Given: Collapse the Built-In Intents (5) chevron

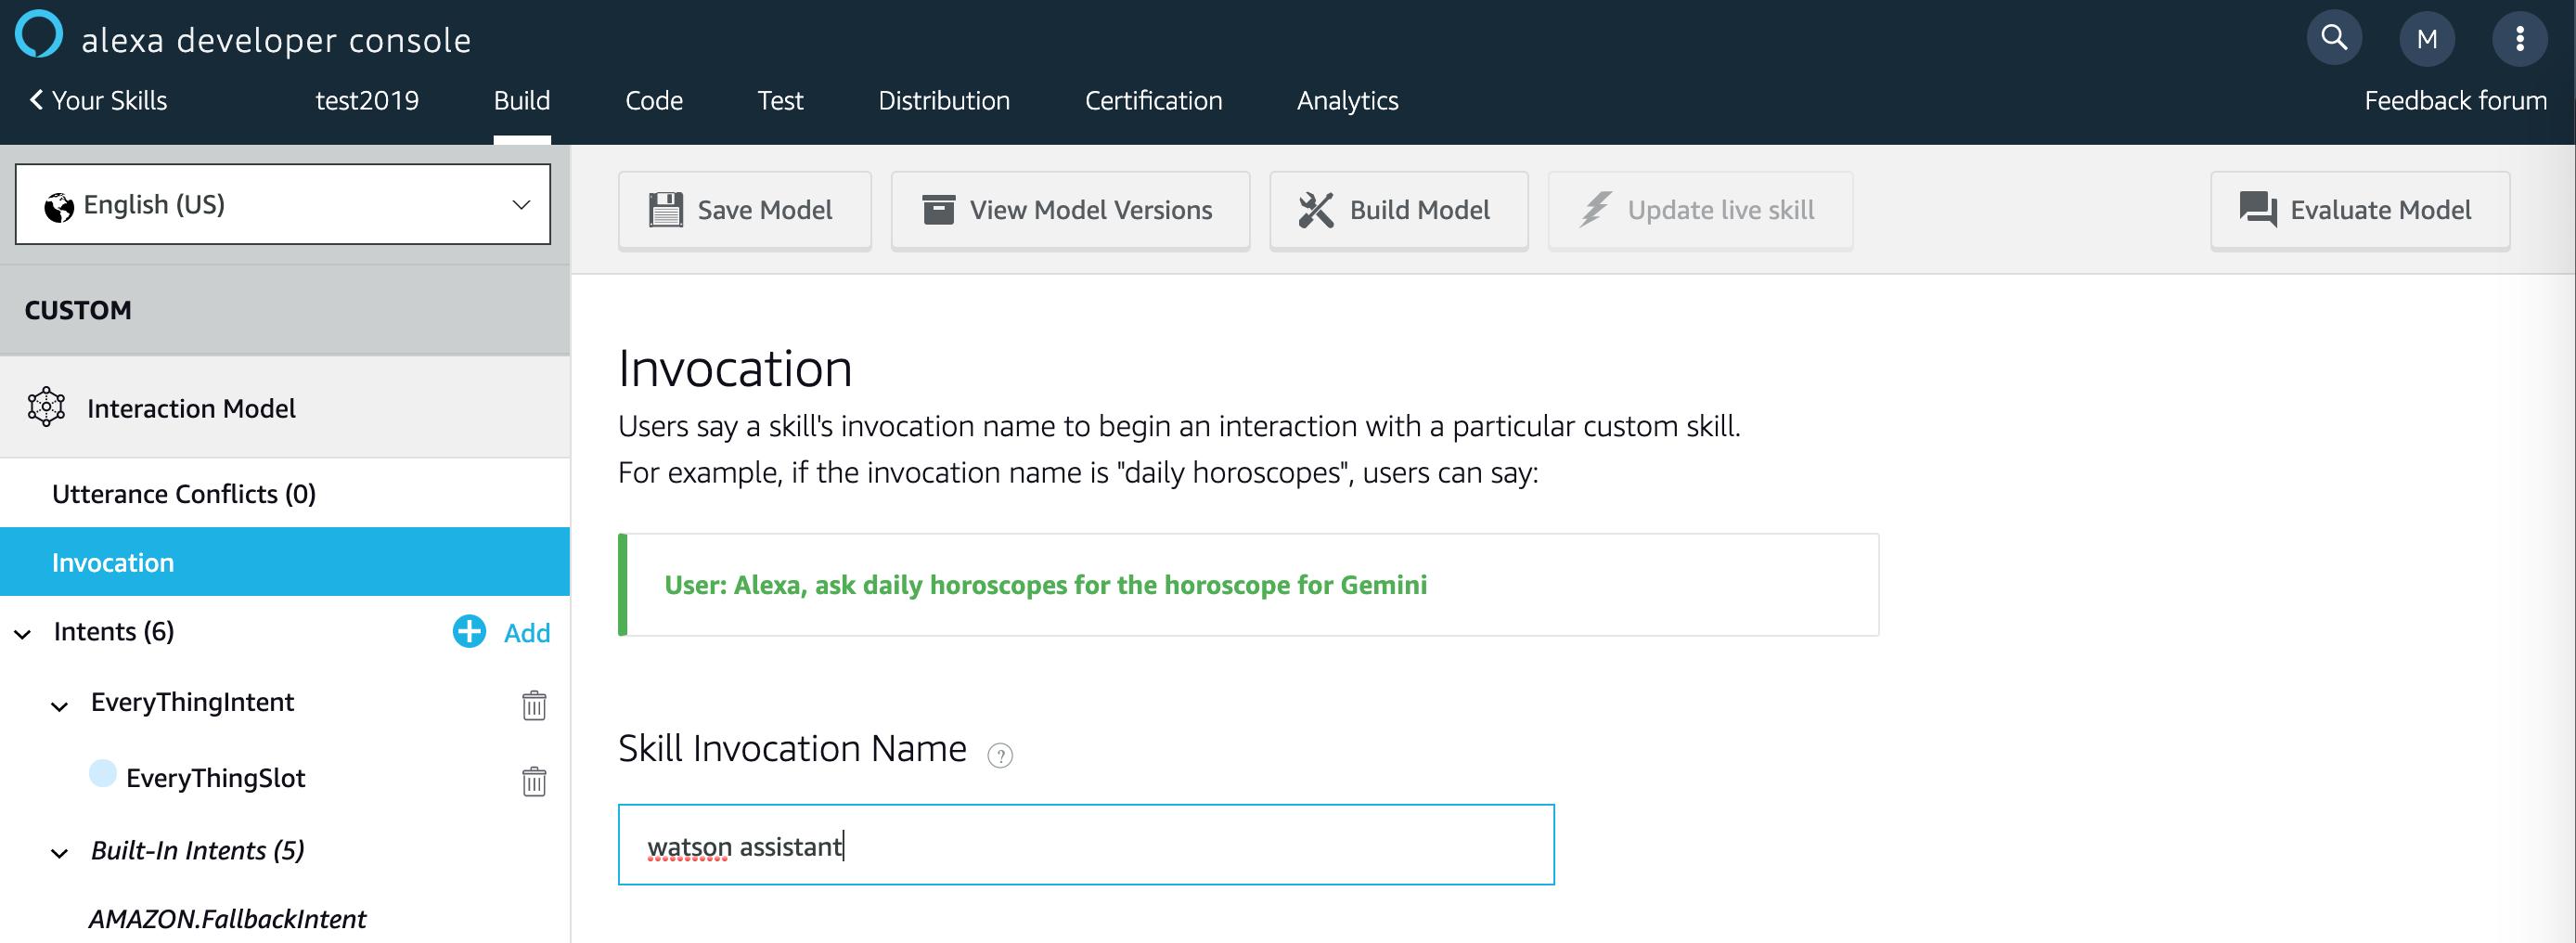Looking at the screenshot, I should tap(60, 853).
